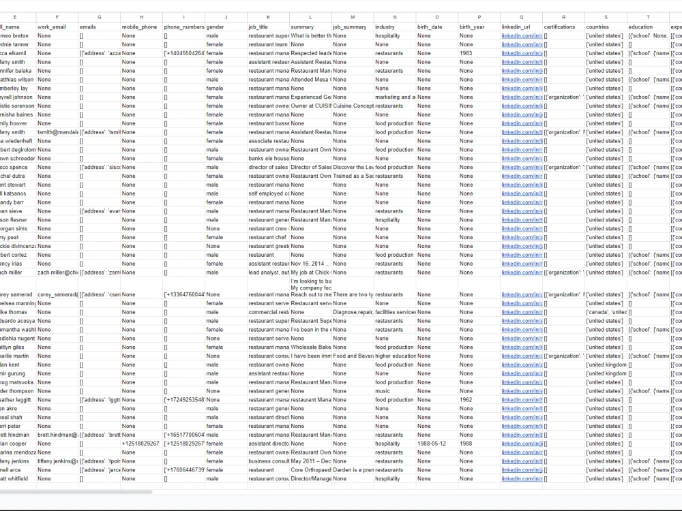Click the job_title header cell
682x511 pixels.
pos(268,27)
